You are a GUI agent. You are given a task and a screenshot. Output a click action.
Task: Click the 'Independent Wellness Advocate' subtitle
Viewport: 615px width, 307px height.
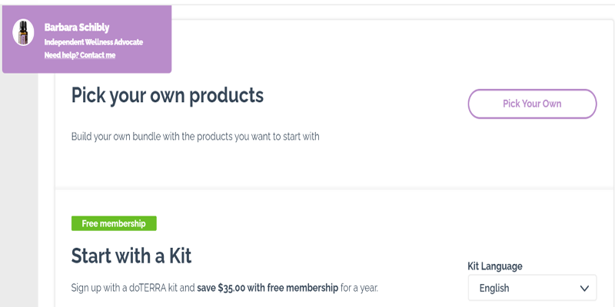[x=93, y=42]
